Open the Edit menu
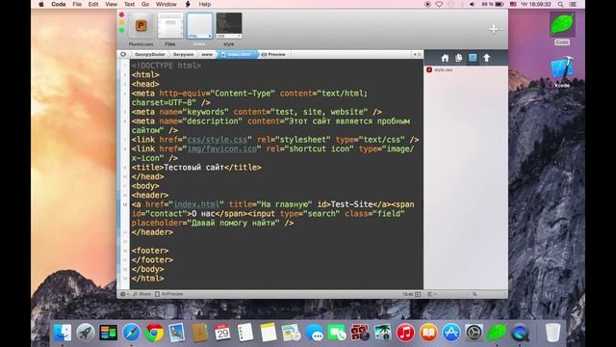 (93, 4)
